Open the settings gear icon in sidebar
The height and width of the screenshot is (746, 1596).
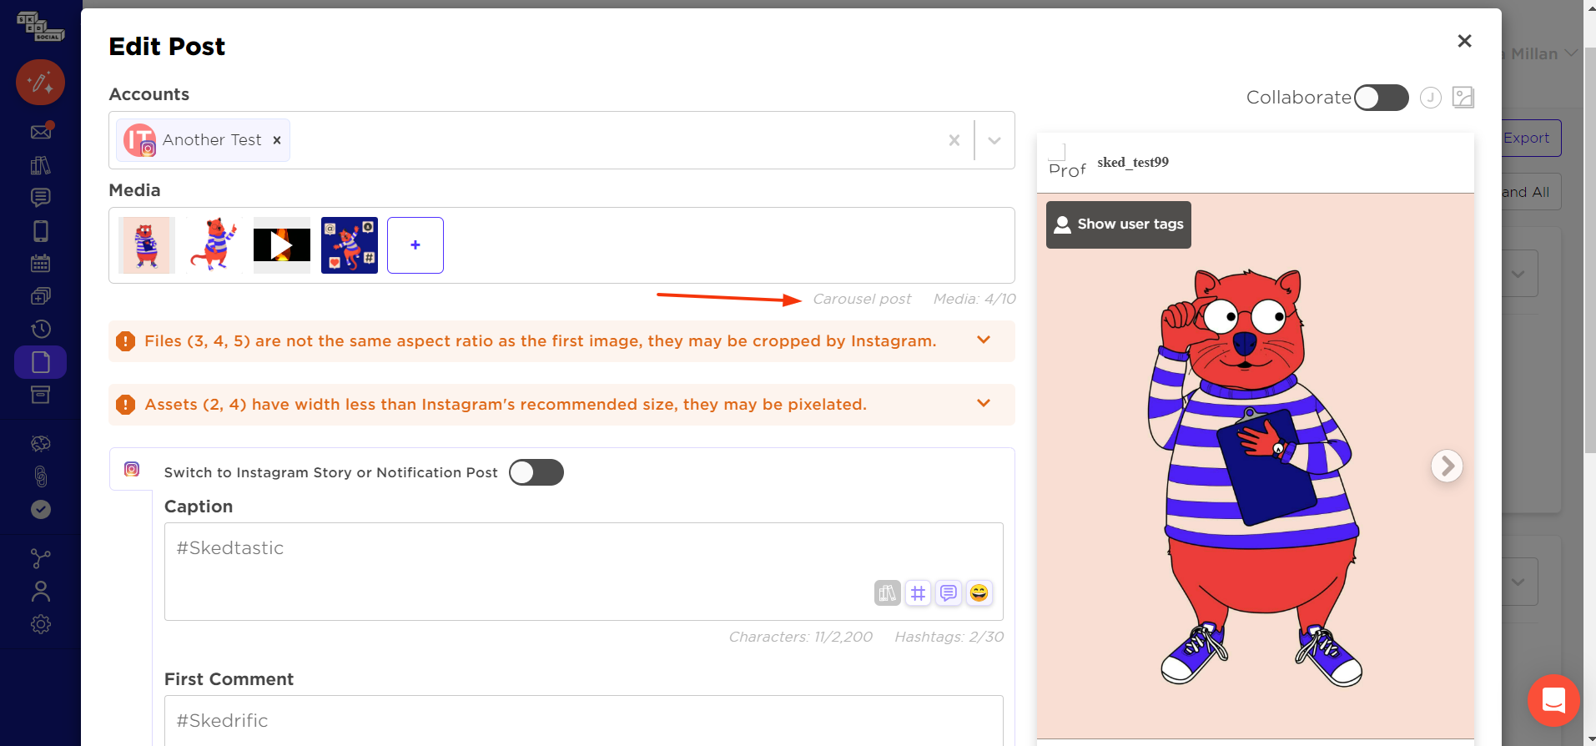(40, 624)
